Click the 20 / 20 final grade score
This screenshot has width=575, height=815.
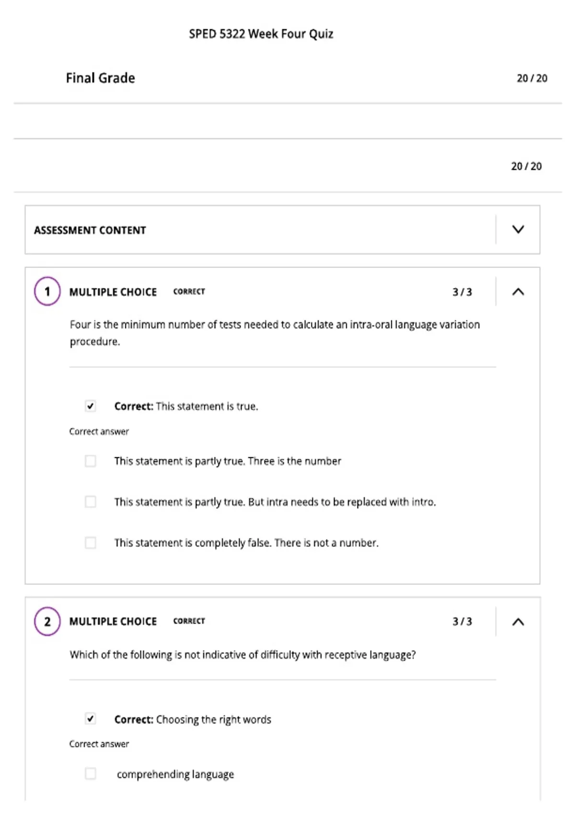(532, 78)
